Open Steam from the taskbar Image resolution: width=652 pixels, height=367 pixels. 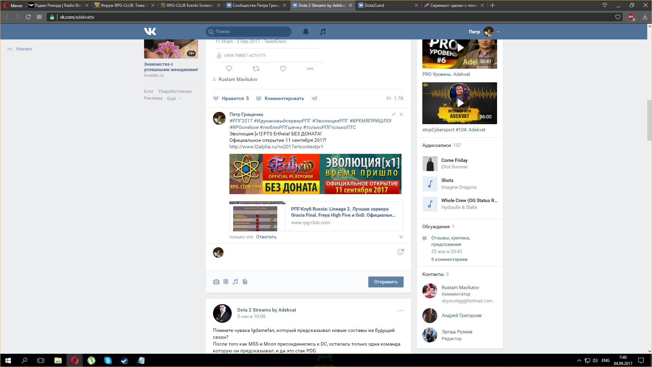coord(124,361)
